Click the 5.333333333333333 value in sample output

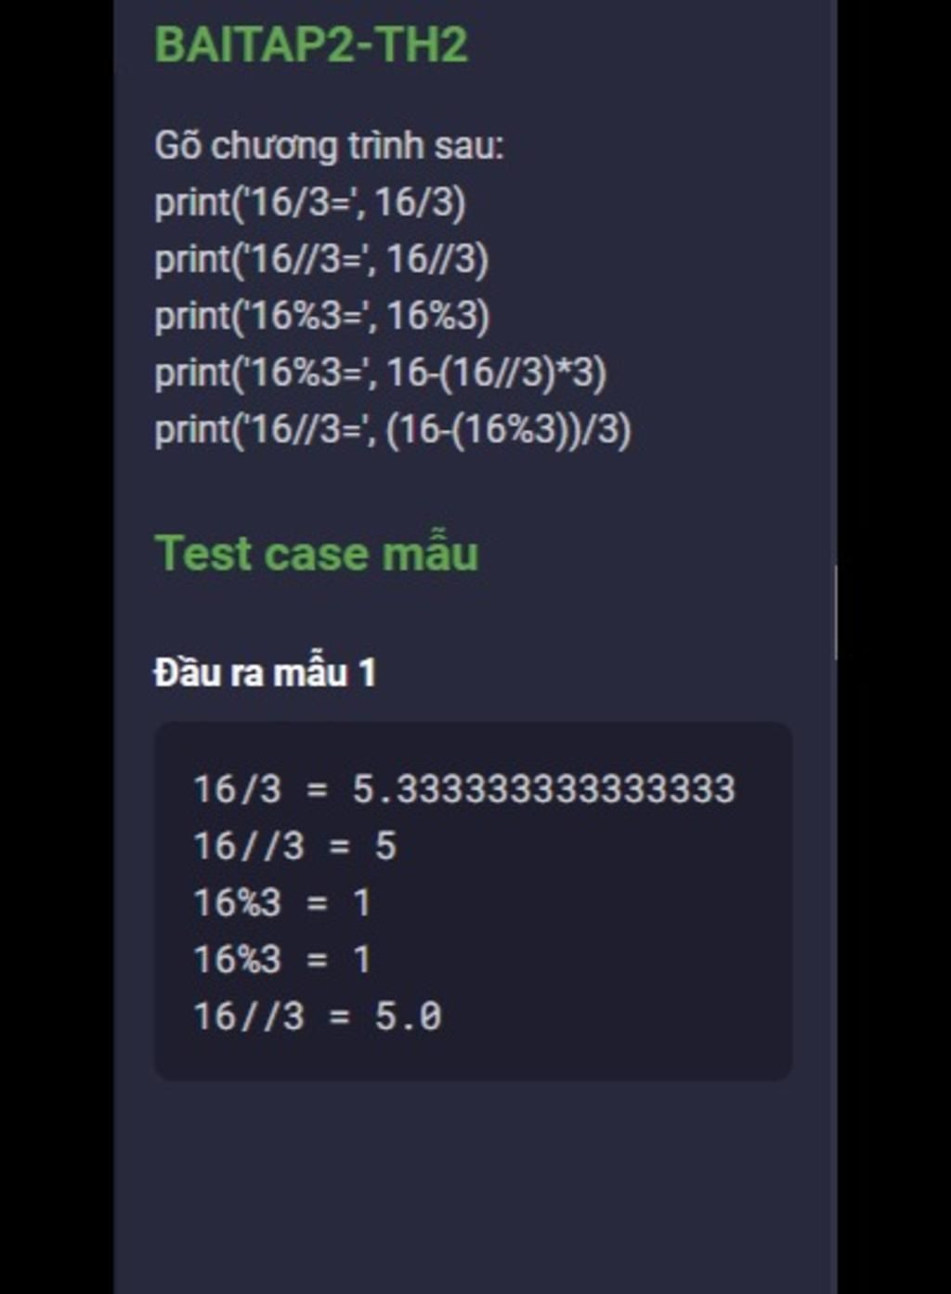(543, 790)
